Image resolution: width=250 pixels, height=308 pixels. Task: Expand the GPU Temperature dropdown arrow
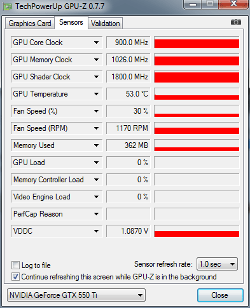coord(96,94)
